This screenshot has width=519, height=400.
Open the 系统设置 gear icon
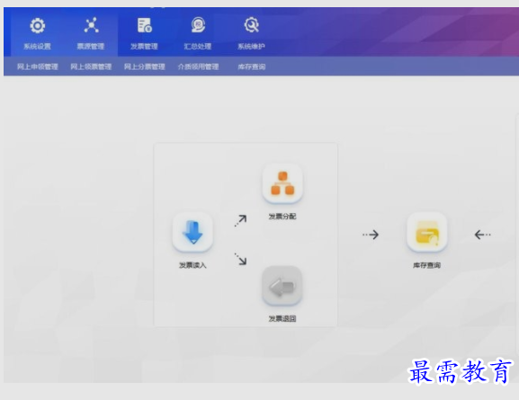point(38,25)
